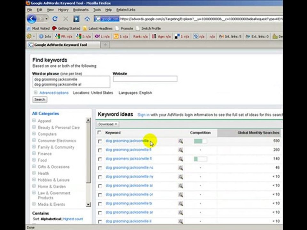Open the SEO toolbar gear icon

point(29,36)
